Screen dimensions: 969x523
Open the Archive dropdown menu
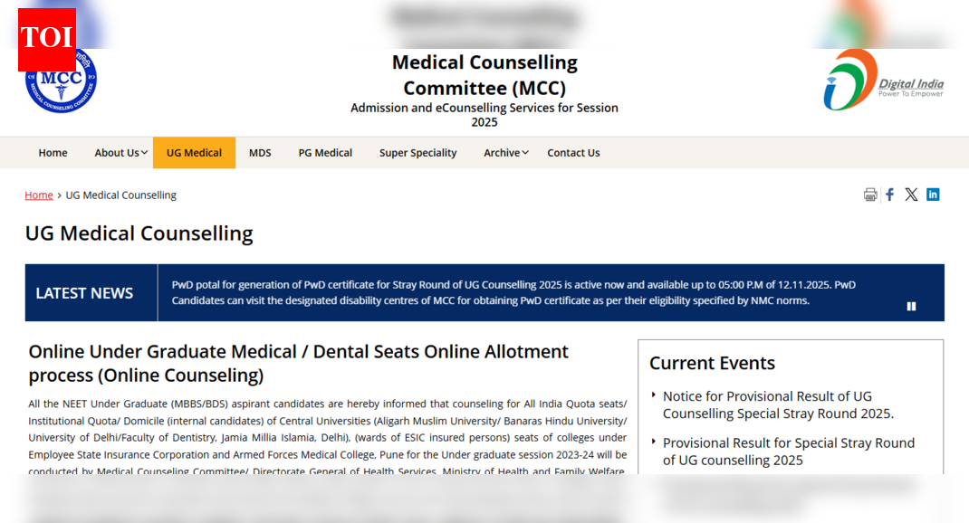point(504,152)
